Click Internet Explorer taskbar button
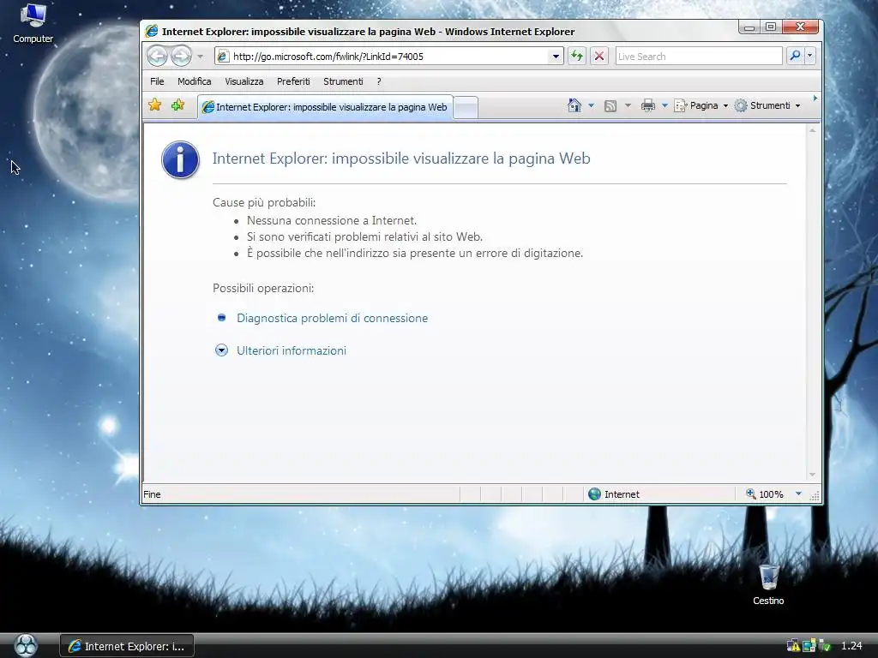 coord(127,646)
